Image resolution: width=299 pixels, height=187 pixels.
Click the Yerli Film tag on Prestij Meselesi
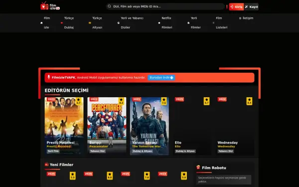(53, 151)
